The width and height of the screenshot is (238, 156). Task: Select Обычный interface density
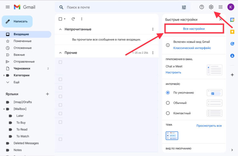[x=168, y=103]
